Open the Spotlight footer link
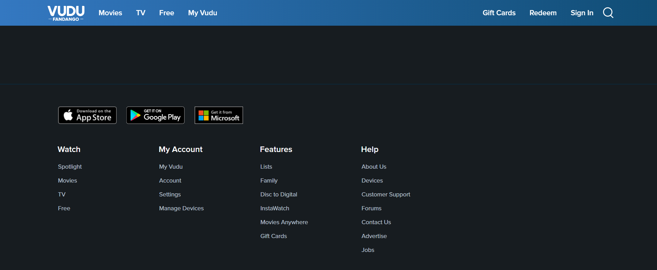The height and width of the screenshot is (270, 657). [x=70, y=167]
